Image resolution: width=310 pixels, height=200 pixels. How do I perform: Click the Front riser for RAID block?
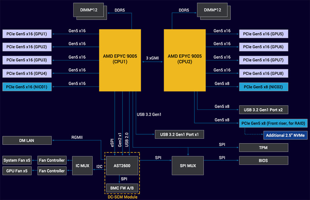point(273,123)
